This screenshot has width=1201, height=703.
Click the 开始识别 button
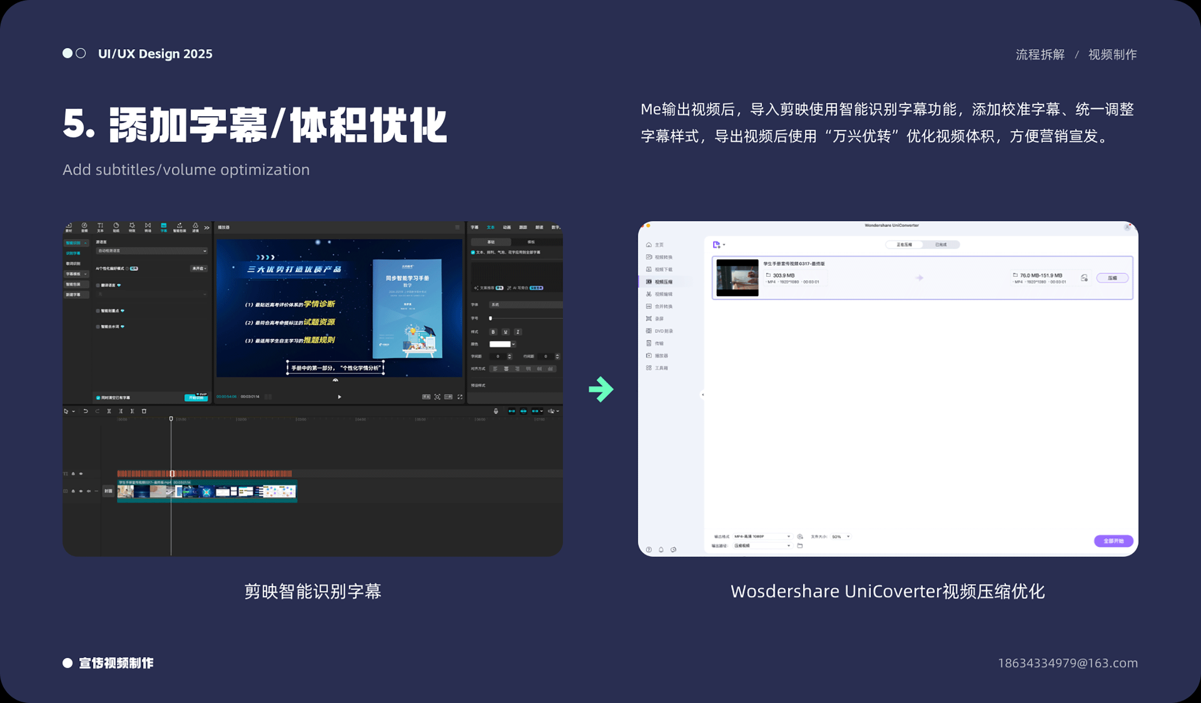click(x=196, y=397)
